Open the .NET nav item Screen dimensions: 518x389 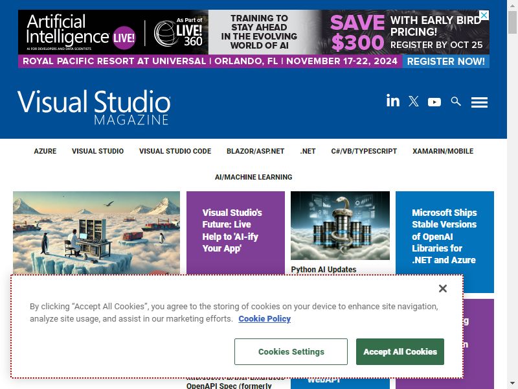(308, 151)
